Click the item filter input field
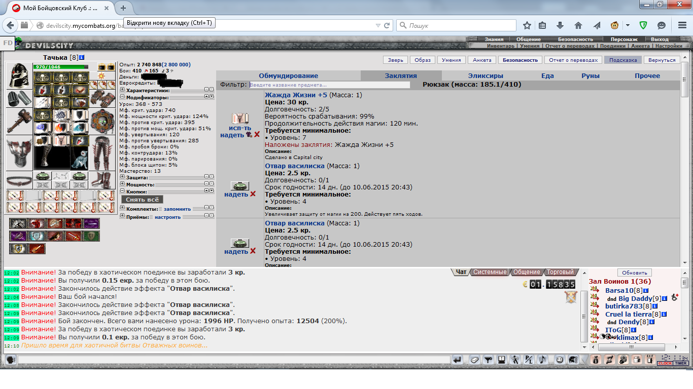Image resolution: width=693 pixels, height=389 pixels. (330, 85)
